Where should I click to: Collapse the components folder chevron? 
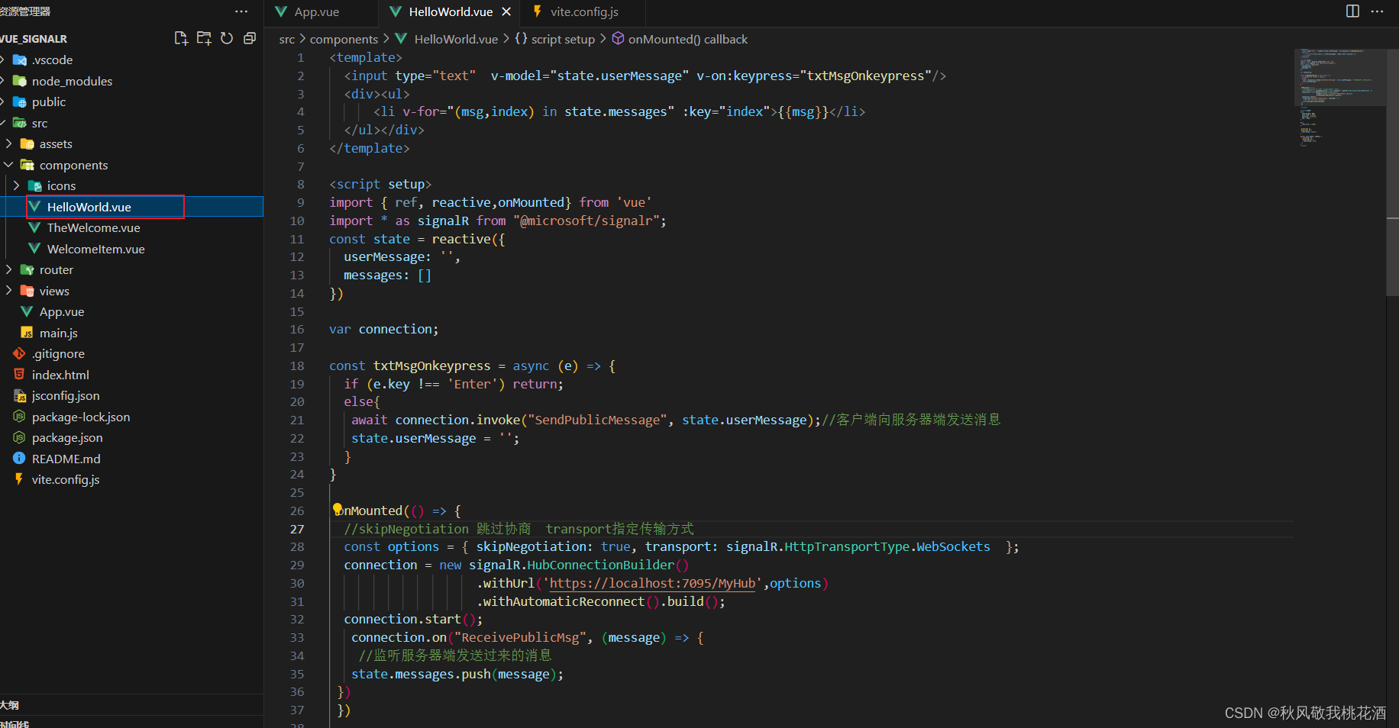click(x=9, y=165)
